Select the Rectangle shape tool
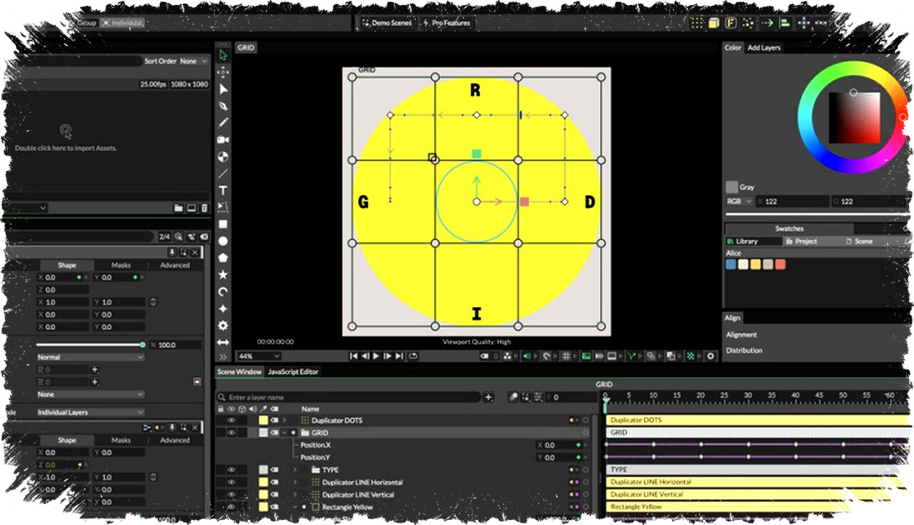This screenshot has height=525, width=914. [x=223, y=224]
